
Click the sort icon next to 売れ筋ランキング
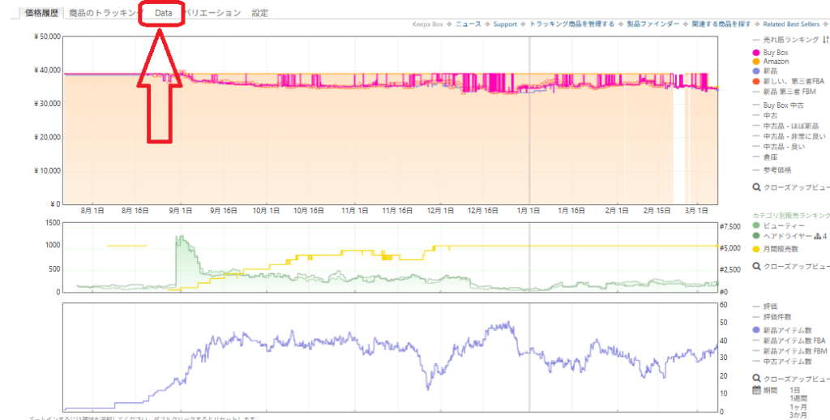826,39
